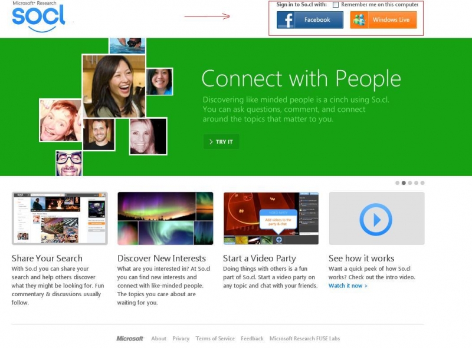Click 'Discovering like minded people' description text

pyautogui.click(x=296, y=110)
